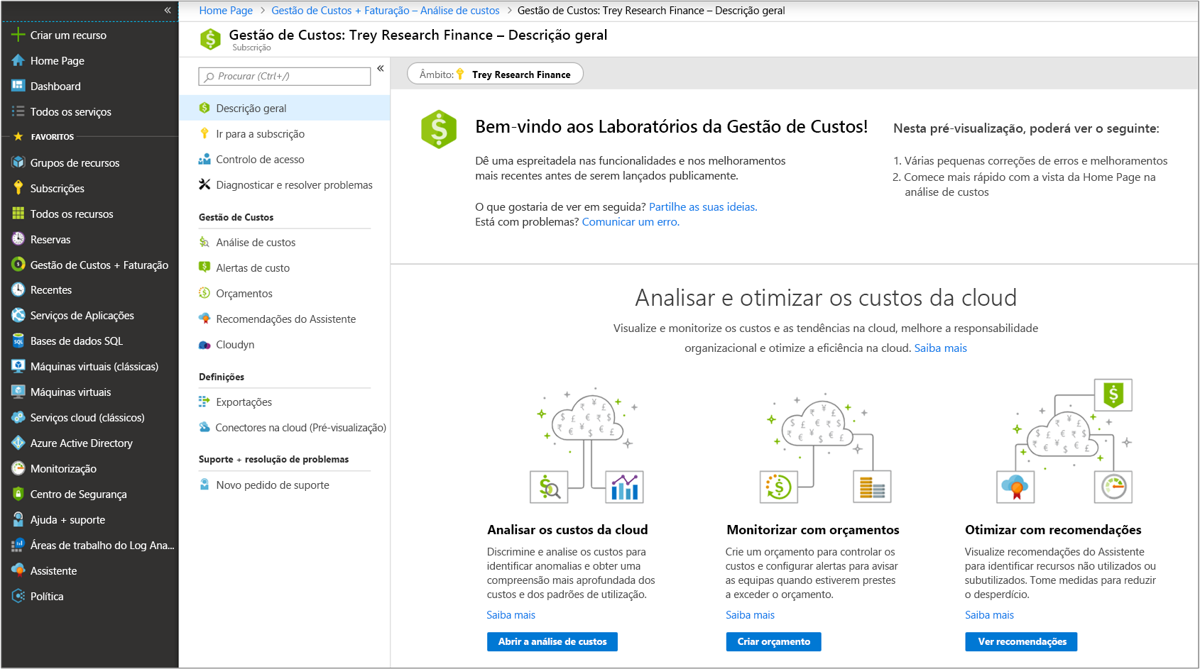1200x669 pixels.
Task: Click the Monitorizar com orçamentos illustration
Action: 825,447
